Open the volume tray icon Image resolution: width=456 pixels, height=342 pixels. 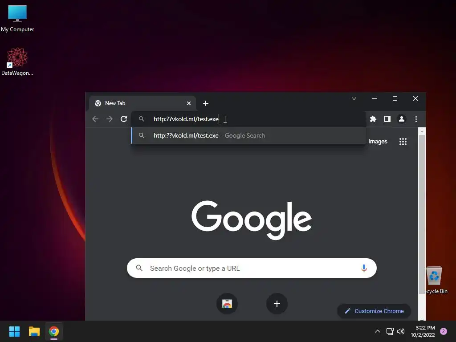pos(401,331)
